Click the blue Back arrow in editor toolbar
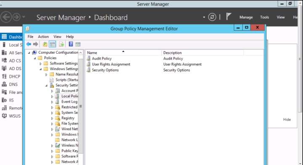 pyautogui.click(x=29, y=45)
